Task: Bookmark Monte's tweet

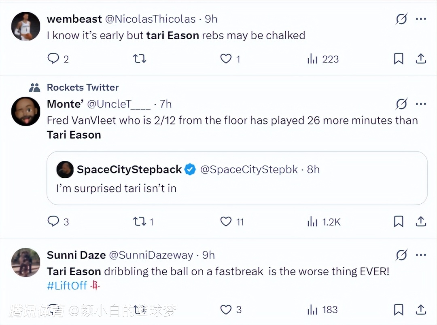Action: point(399,221)
